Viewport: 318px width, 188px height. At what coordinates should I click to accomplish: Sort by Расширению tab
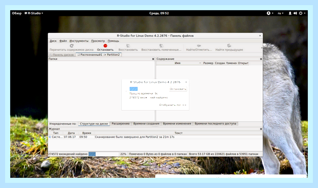[121, 124]
